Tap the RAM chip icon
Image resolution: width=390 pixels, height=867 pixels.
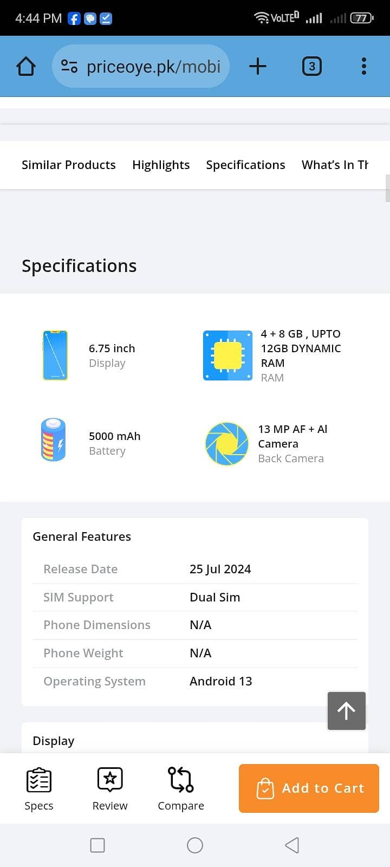coord(227,355)
